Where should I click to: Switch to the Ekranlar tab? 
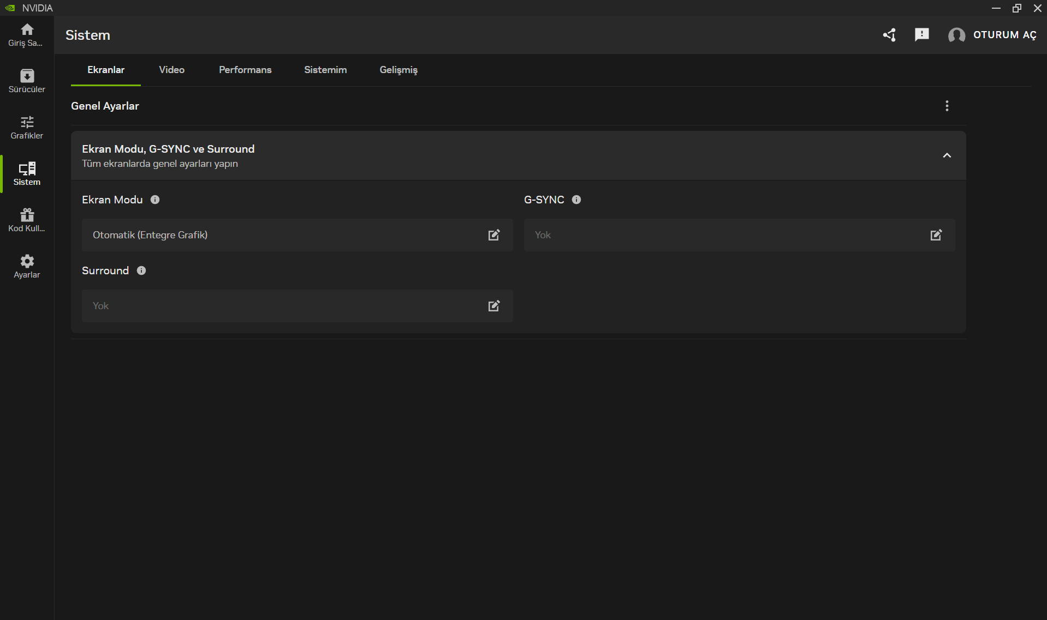106,70
